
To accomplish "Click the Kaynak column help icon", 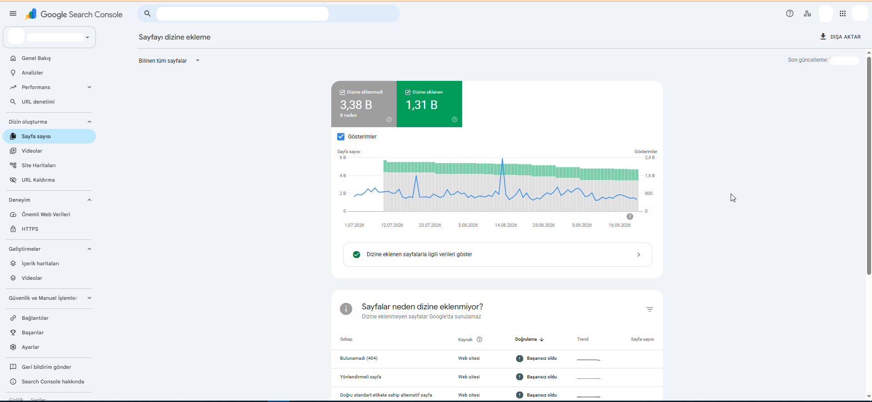I will click(479, 339).
